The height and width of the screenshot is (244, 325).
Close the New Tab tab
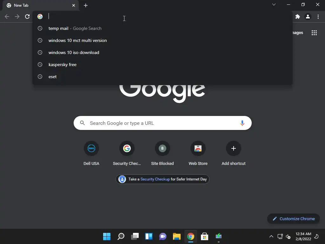74,5
